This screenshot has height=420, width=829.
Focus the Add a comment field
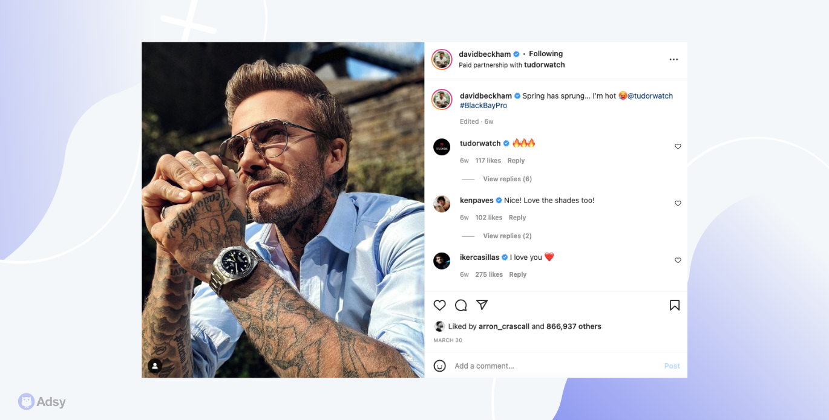coord(557,366)
